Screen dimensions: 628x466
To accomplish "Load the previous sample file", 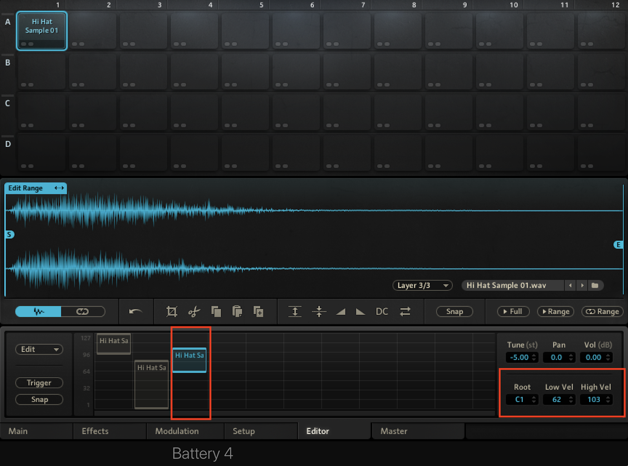I will pos(570,285).
